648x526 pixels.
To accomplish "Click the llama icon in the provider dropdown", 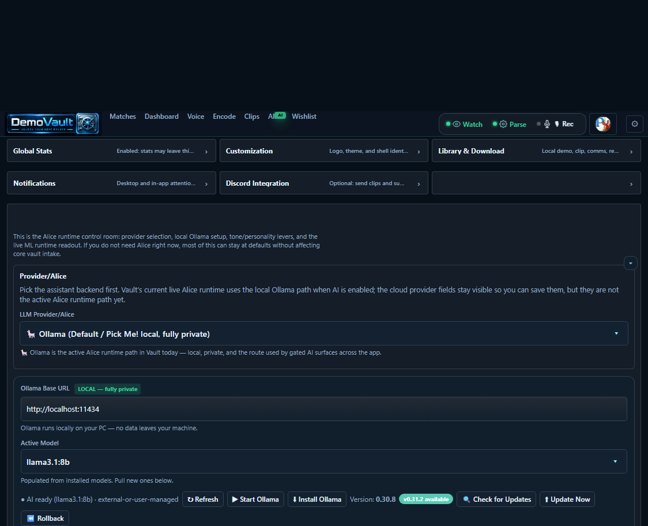I will pos(31,334).
